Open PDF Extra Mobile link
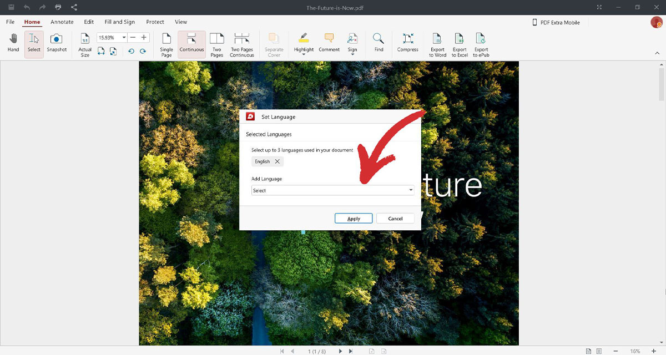The height and width of the screenshot is (355, 666). [556, 22]
